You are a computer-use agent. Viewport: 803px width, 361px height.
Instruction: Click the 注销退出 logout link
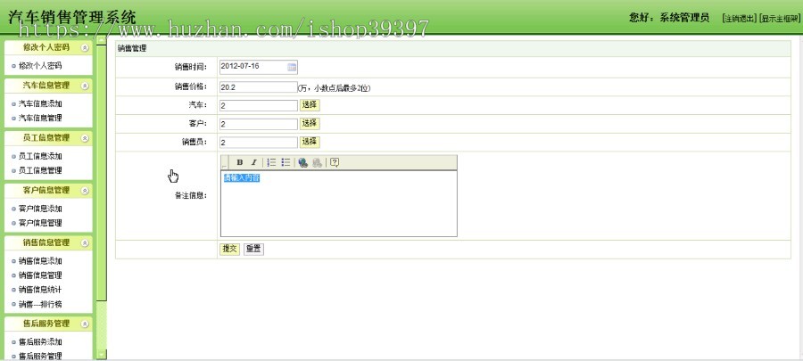(x=739, y=19)
